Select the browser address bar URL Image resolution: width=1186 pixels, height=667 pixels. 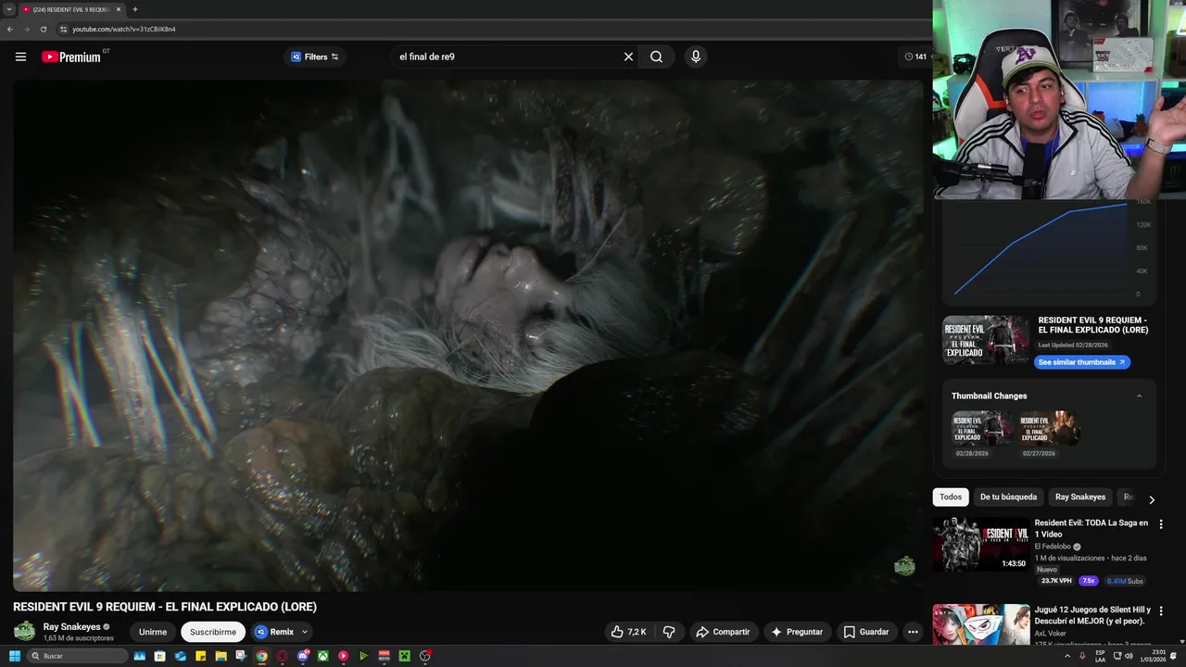point(124,29)
